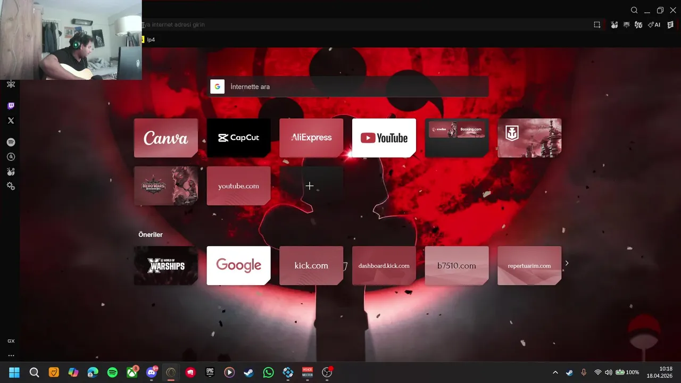Click the 'İnternette ara' search field

349,87
